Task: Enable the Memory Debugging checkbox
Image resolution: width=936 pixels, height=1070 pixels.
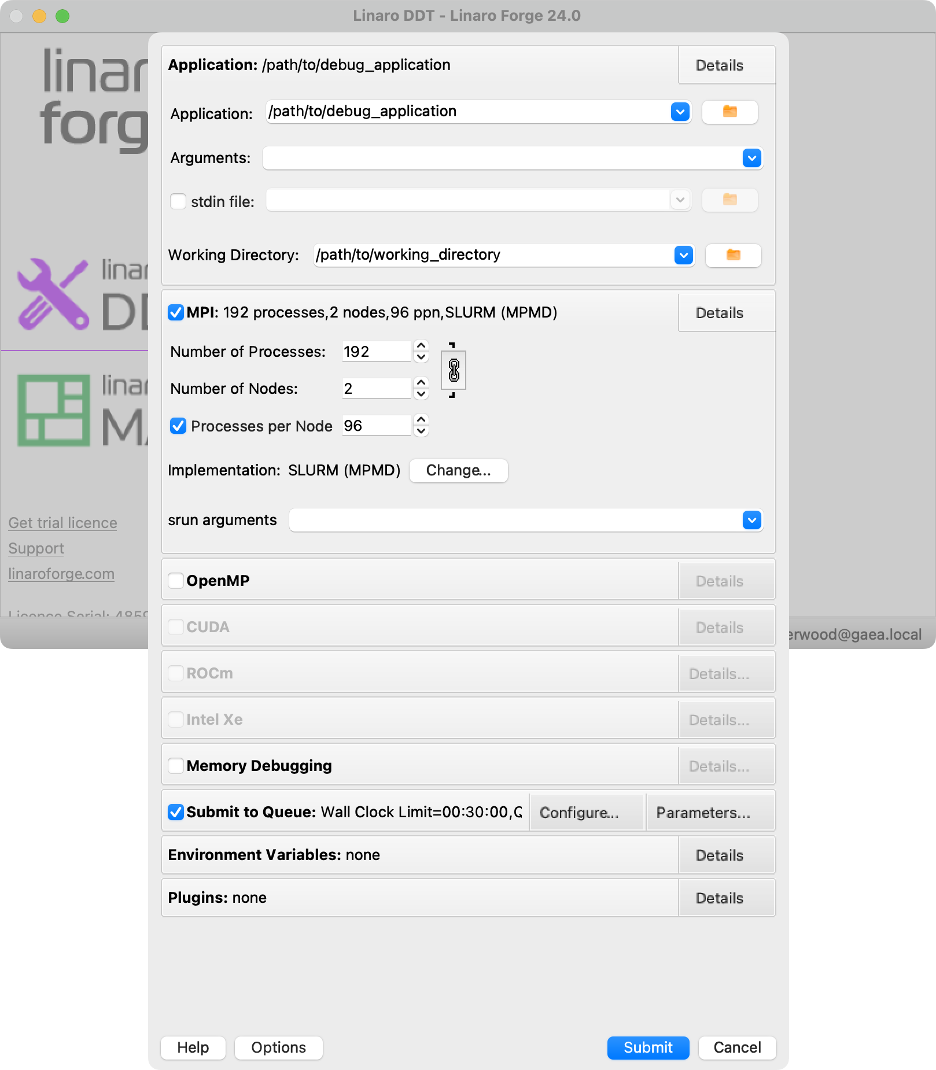Action: (x=176, y=765)
